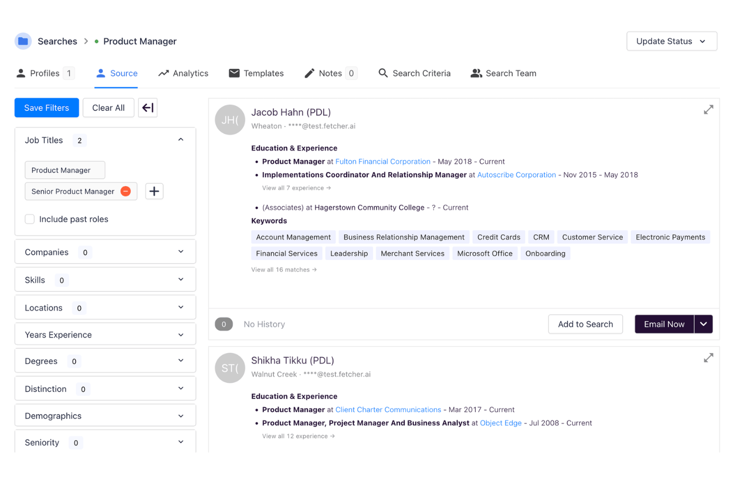Expand Shikha Tikku profile card arrow icon

709,358
